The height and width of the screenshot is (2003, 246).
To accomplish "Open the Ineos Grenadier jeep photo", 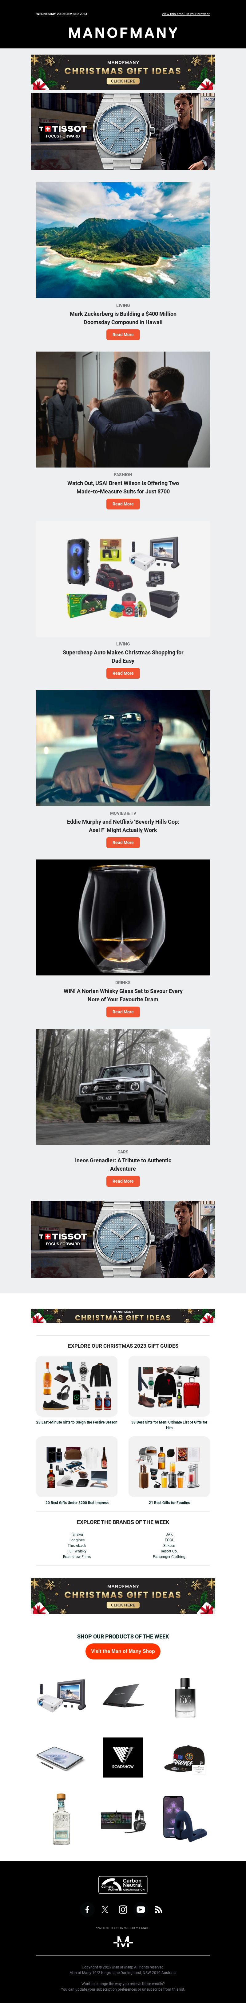I will coord(123,1086).
